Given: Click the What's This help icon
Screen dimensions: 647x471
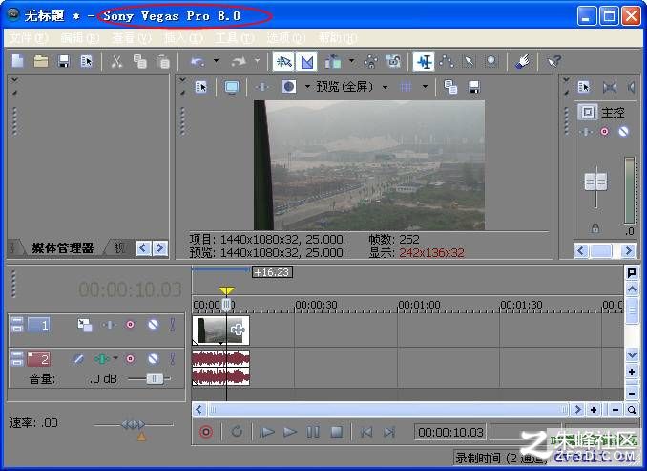Looking at the screenshot, I should pos(553,61).
